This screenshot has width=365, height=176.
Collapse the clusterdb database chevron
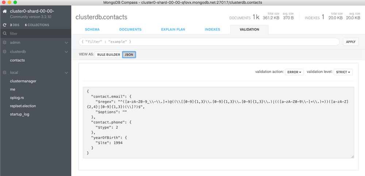(x=66, y=52)
